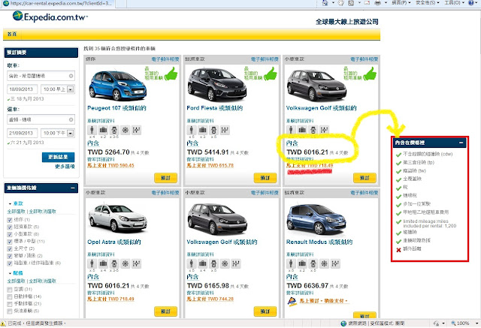
Task: Uncheck the 標準 / 中型 (11) checkbox
Action: click(x=10, y=242)
